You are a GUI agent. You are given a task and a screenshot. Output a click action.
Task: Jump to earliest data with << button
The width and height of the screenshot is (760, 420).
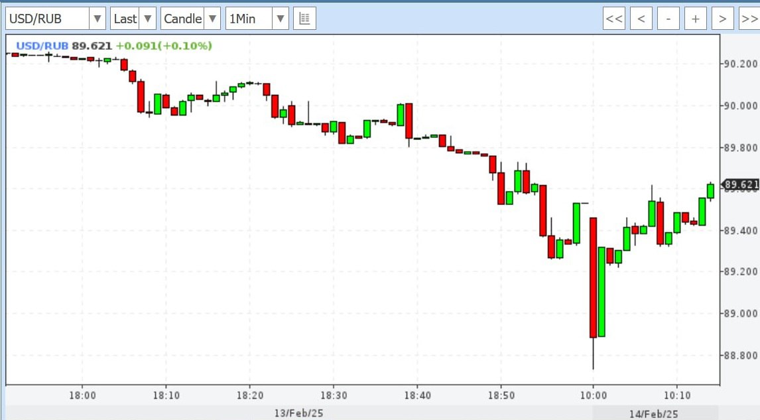[x=614, y=19]
